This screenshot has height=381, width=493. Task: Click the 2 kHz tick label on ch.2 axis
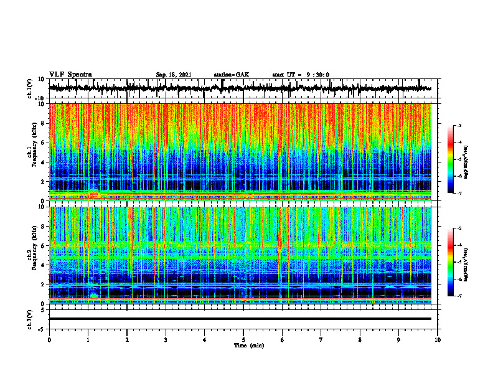[44, 285]
